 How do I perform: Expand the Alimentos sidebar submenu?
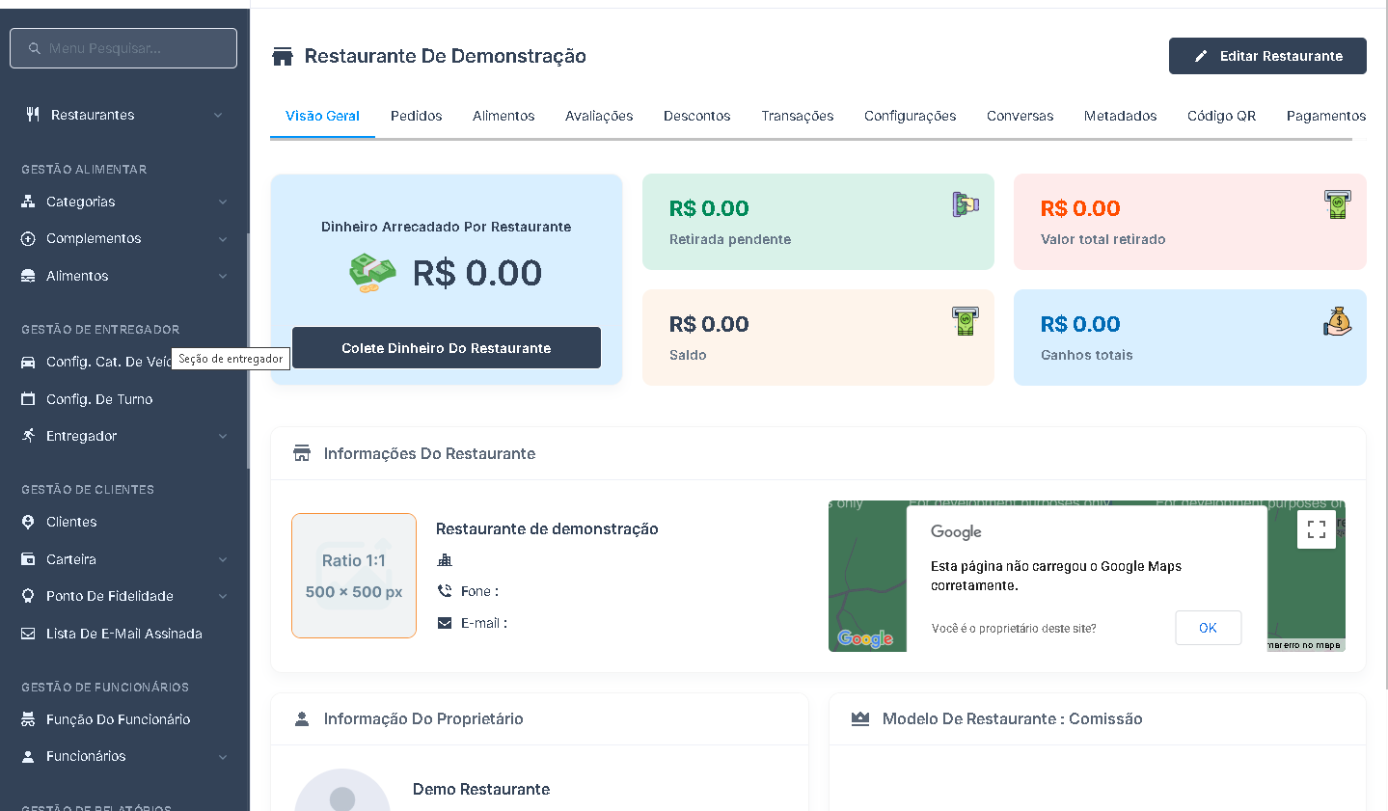click(223, 276)
